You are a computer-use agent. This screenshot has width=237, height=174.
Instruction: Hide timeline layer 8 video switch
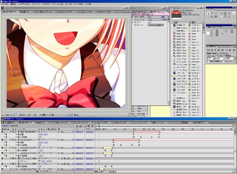coord(2,158)
